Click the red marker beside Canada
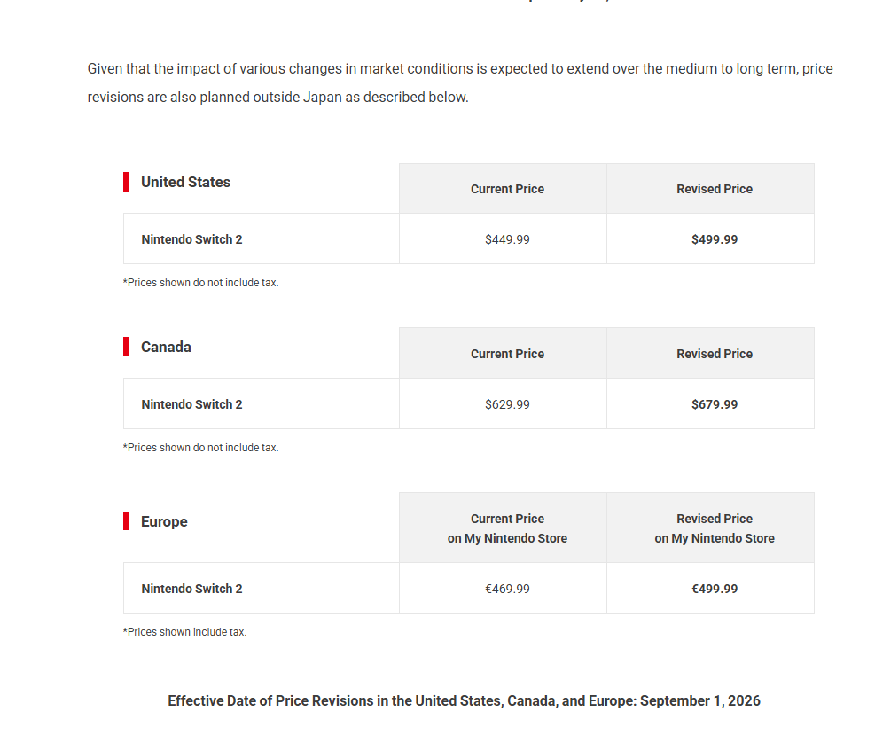The width and height of the screenshot is (875, 735). 126,347
